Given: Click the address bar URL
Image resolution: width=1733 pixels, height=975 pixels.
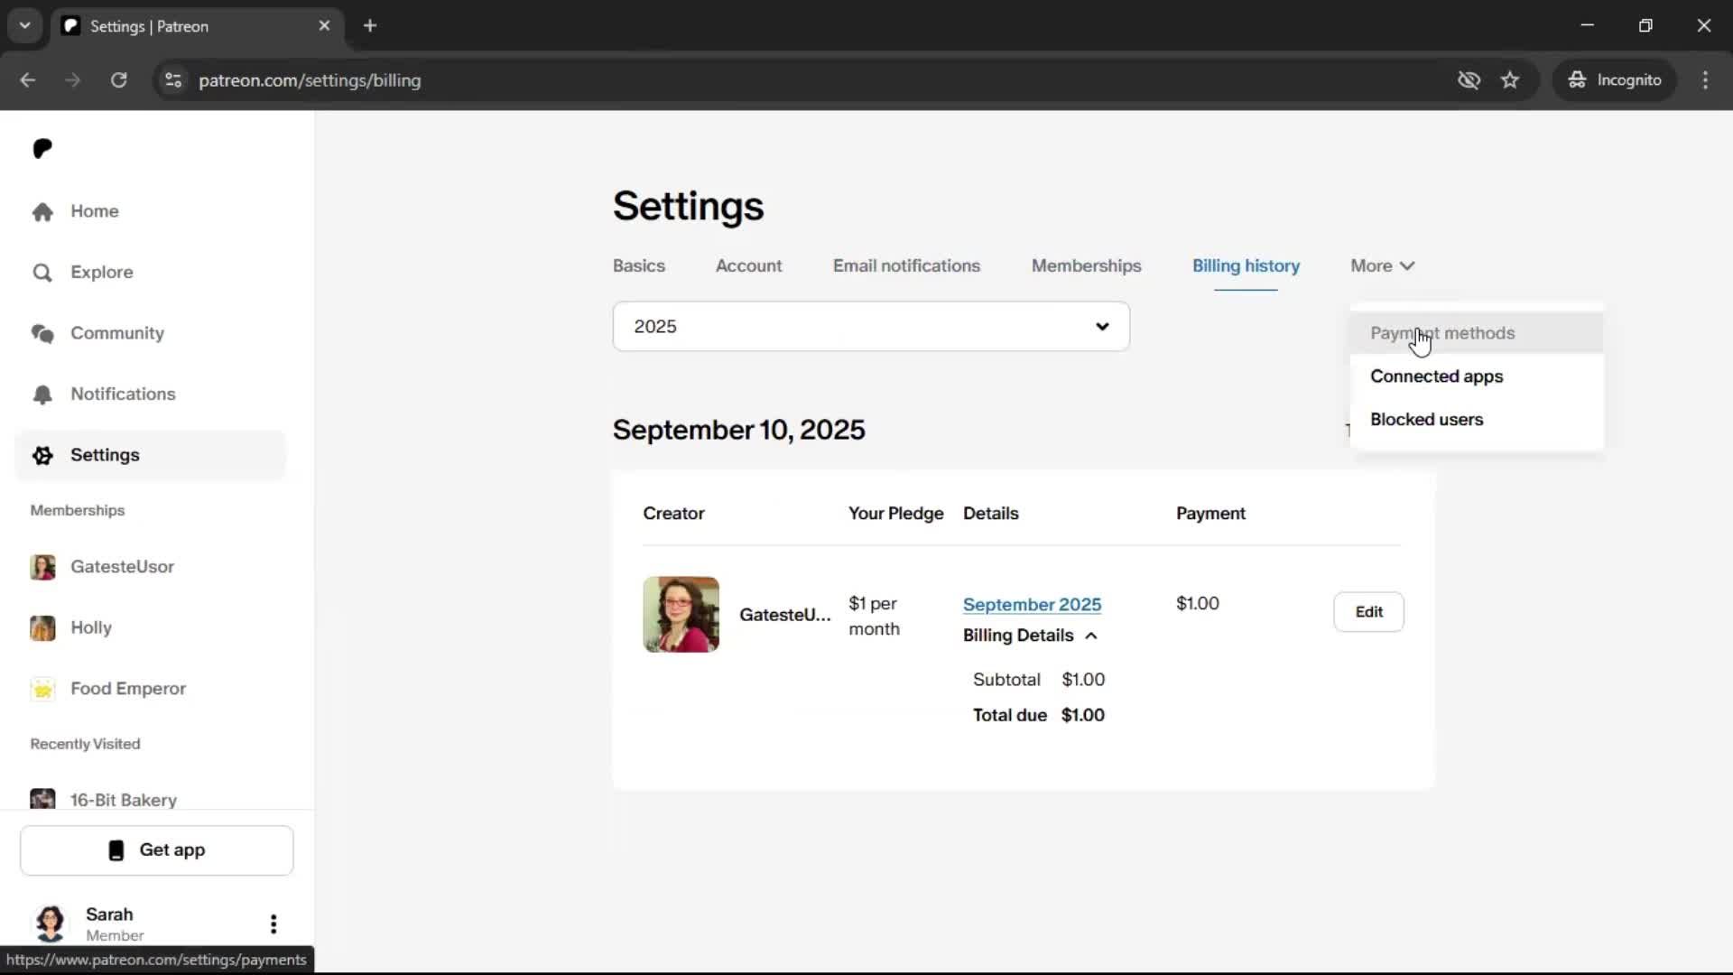Looking at the screenshot, I should click(310, 80).
